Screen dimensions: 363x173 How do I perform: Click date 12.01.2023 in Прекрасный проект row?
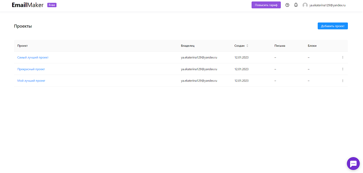click(x=241, y=69)
